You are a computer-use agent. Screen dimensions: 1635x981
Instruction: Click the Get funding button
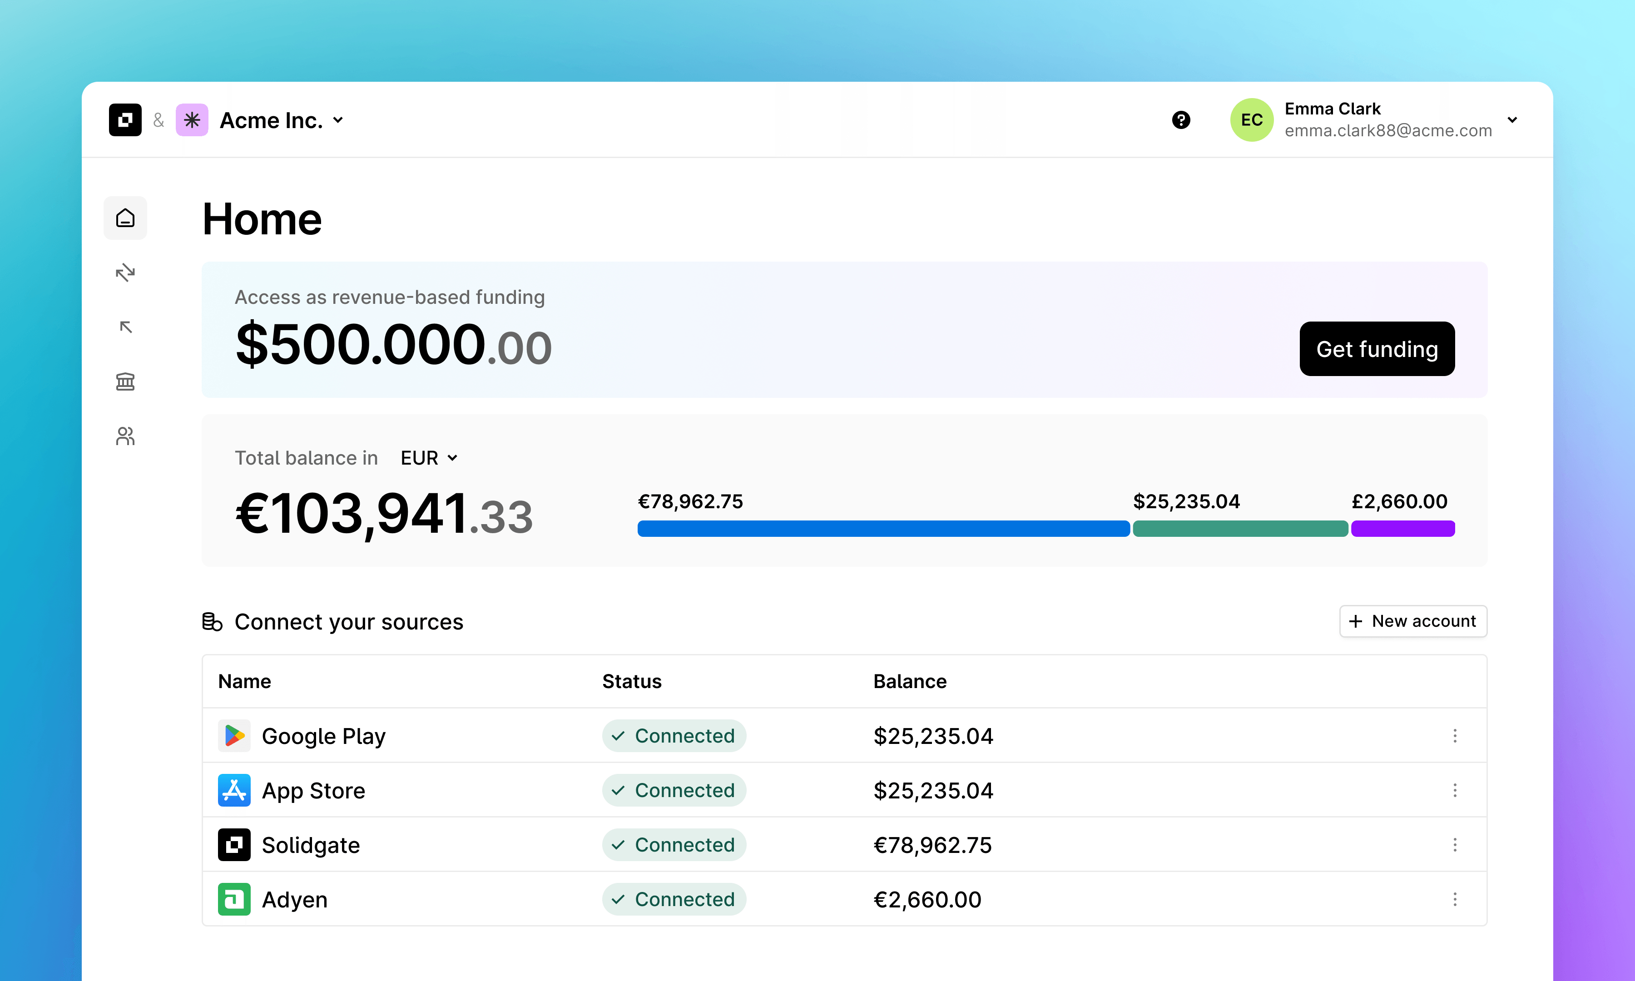pos(1377,348)
